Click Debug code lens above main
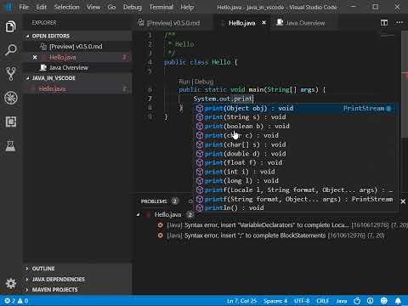Viewport: 408px width, 306px height. point(204,82)
